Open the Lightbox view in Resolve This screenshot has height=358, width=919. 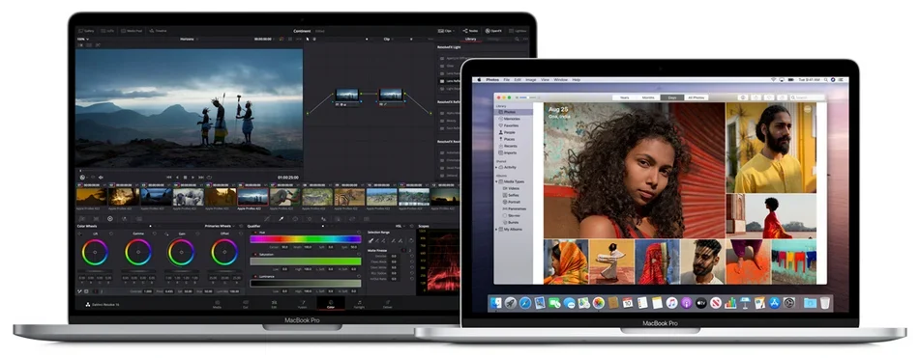[x=518, y=31]
